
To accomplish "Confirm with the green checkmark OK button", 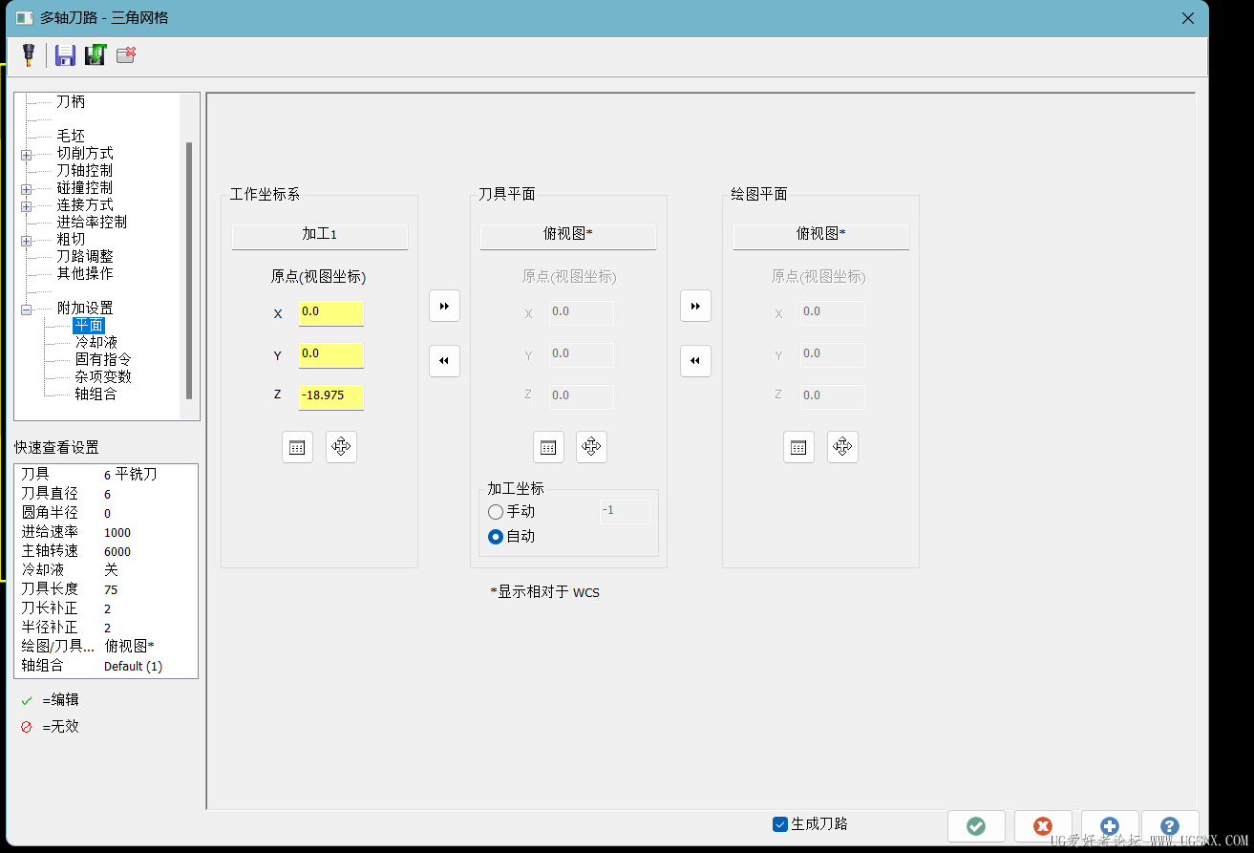I will coord(976,826).
